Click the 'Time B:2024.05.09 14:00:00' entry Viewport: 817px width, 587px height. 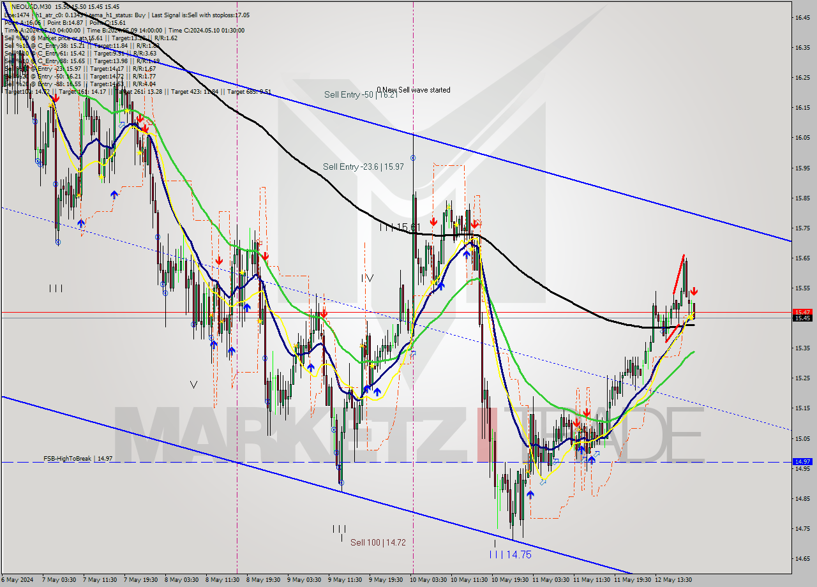[x=124, y=31]
